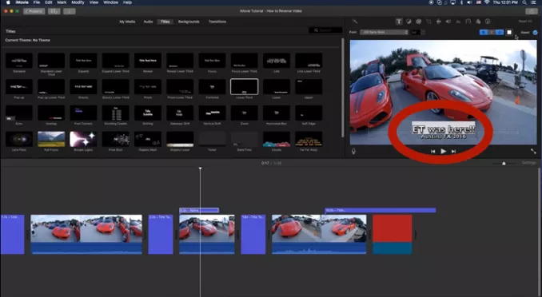Open the Font name dropdown
The image size is (542, 297).
click(x=384, y=32)
